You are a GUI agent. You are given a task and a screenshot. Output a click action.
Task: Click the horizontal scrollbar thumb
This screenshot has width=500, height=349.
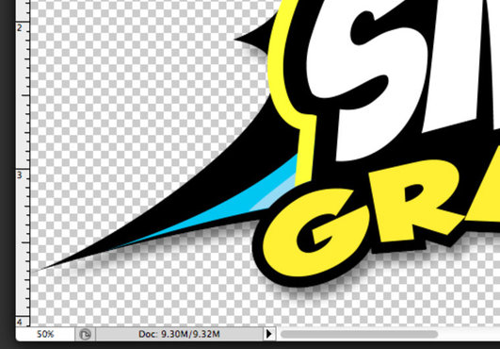(359, 334)
